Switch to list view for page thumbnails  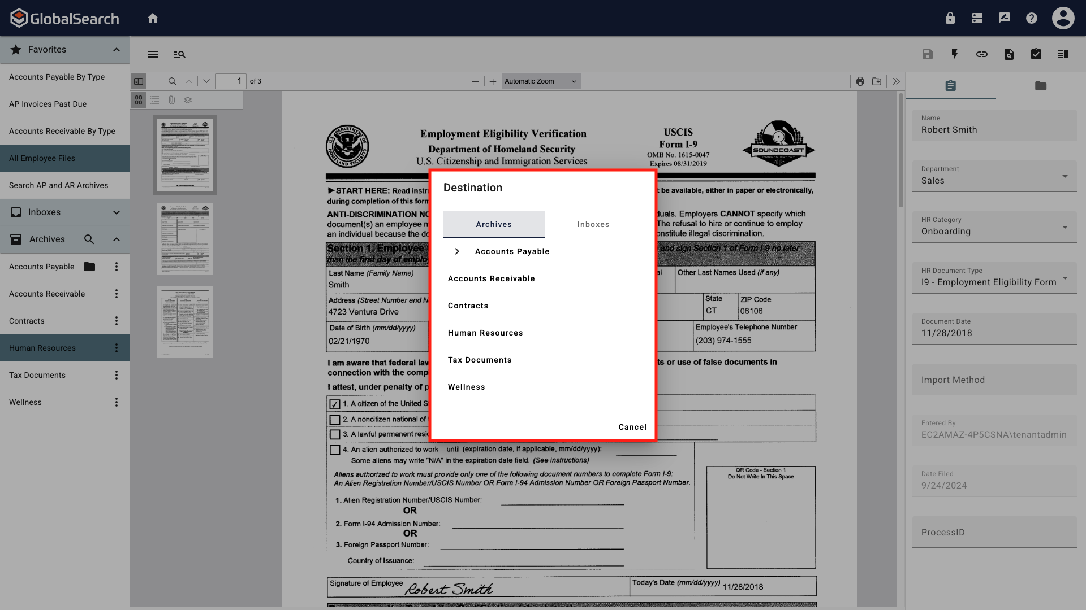coord(155,100)
